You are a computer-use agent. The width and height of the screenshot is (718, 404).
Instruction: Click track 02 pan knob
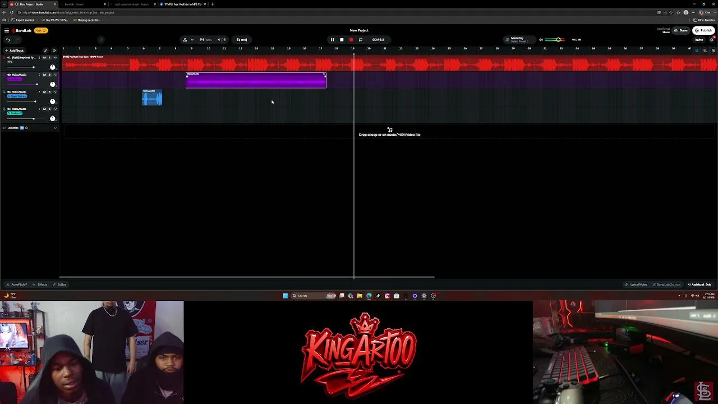coord(53,84)
